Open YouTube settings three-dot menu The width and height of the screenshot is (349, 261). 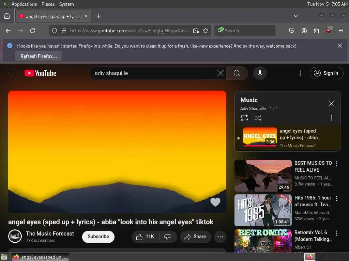click(300, 73)
